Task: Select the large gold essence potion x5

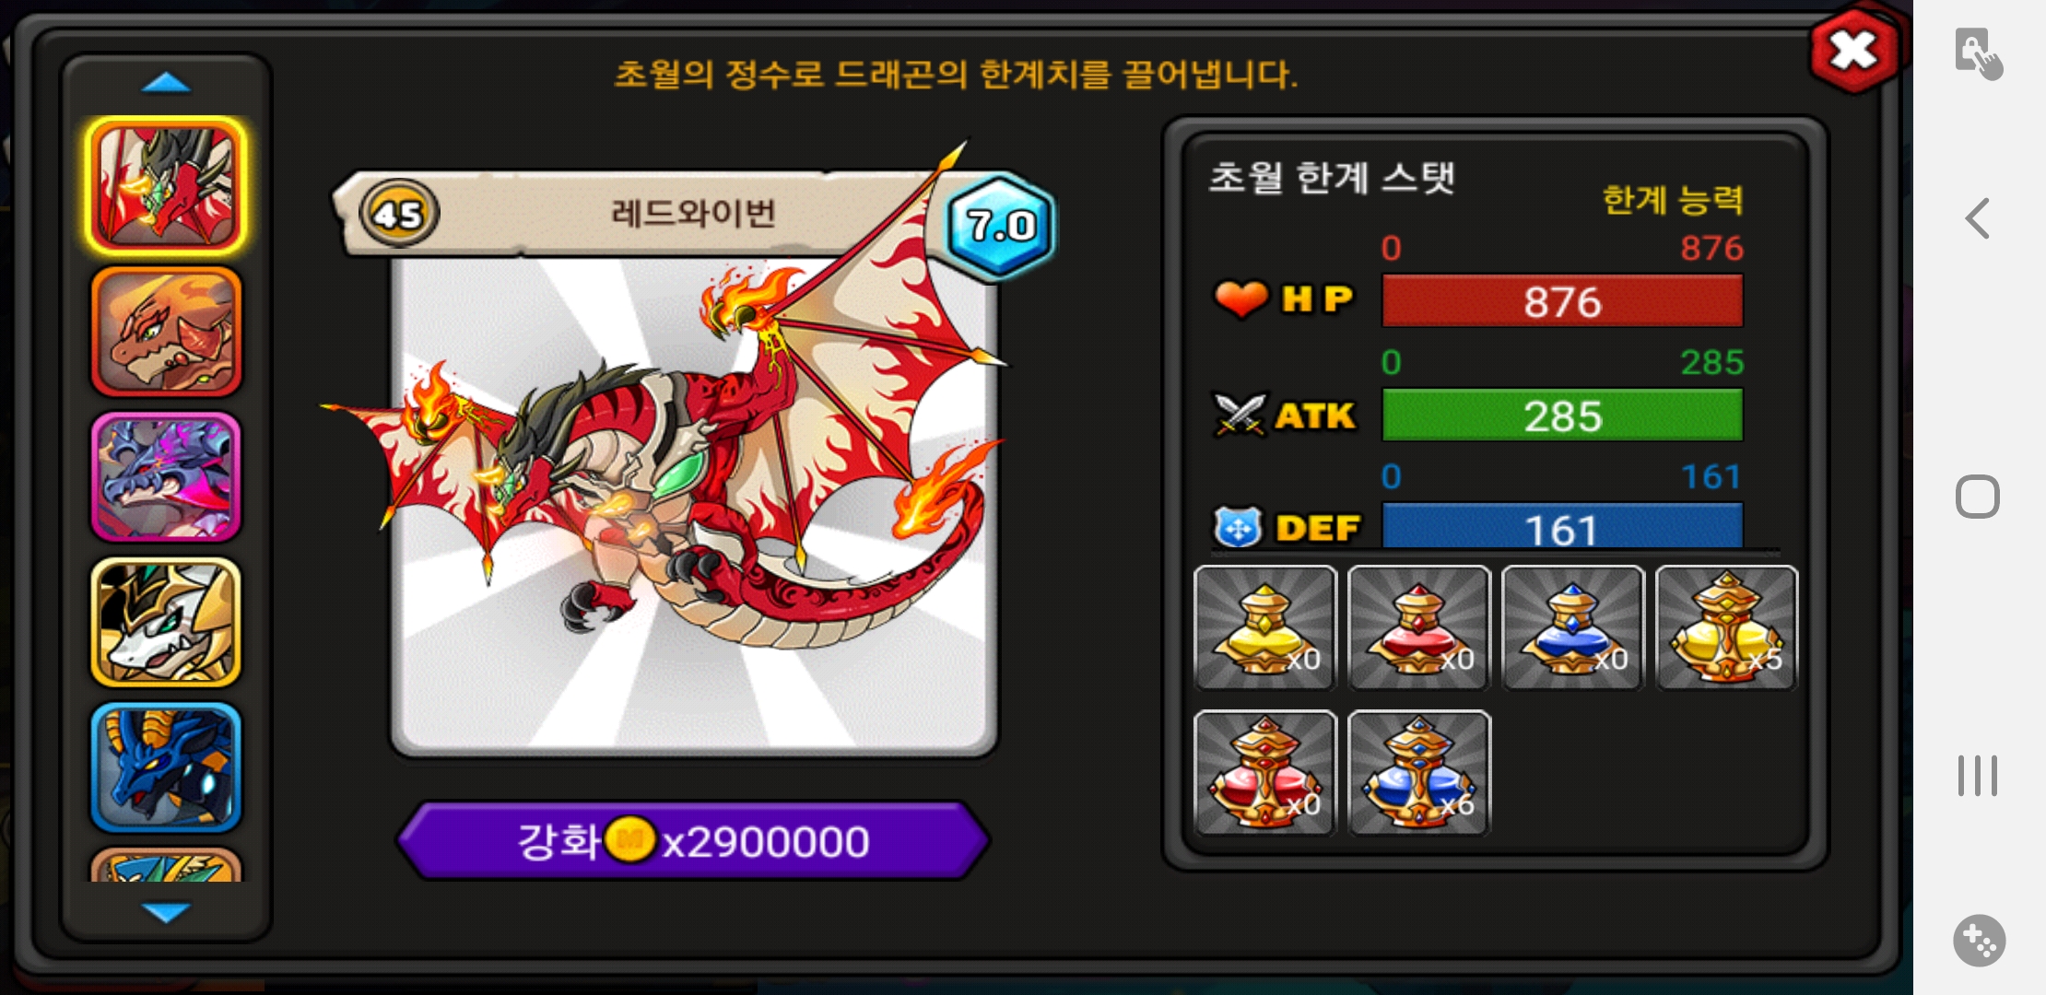Action: coord(1726,627)
